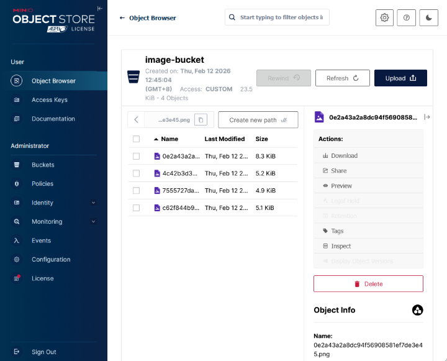Click the help question mark icon
Viewport: 447px width, 361px height.
click(406, 18)
